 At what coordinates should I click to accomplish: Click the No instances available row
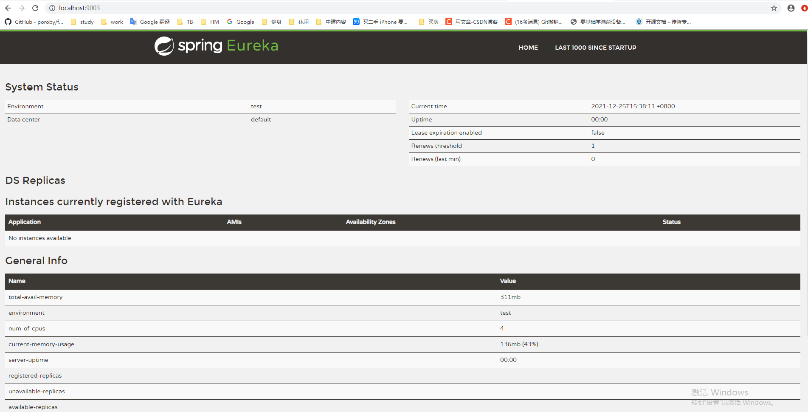(403, 238)
